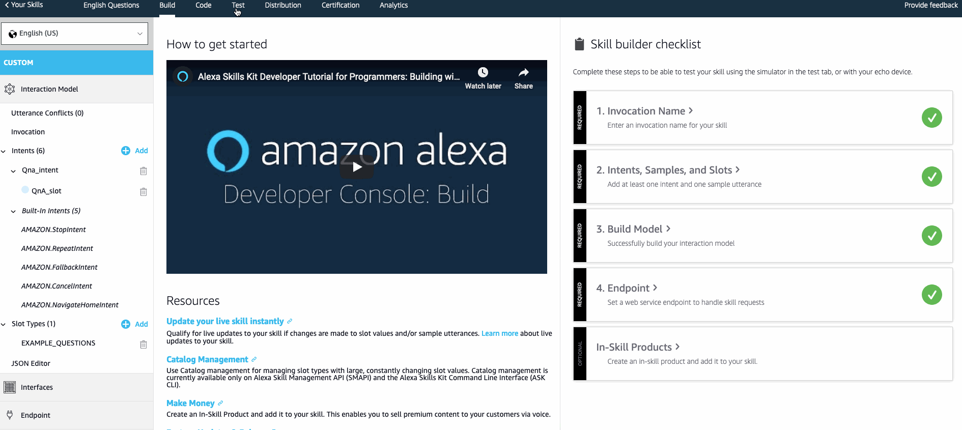Click the clipboard icon beside Skill builder checklist
Screen dimensions: 962x430
(579, 44)
